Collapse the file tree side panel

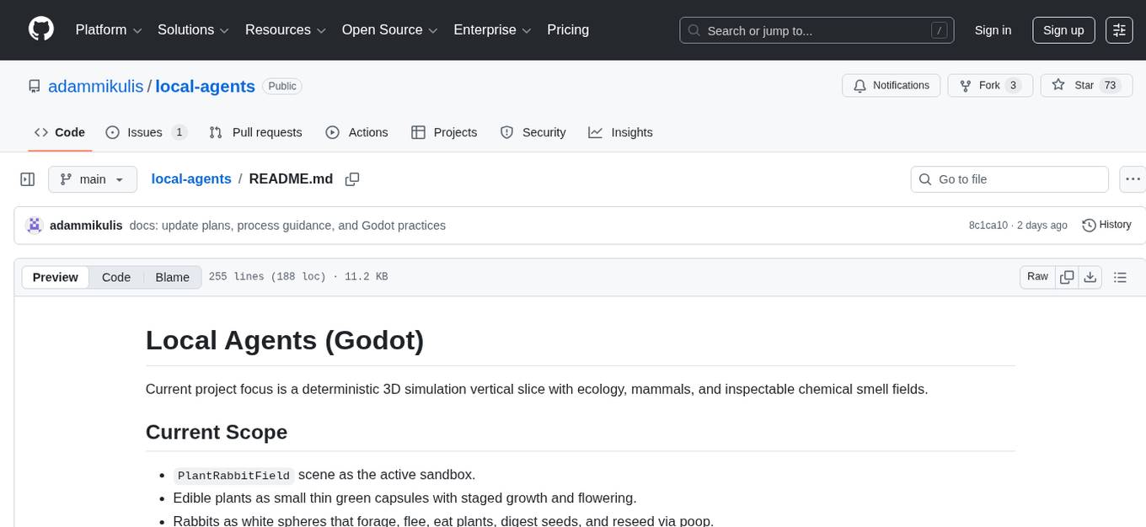pos(28,179)
